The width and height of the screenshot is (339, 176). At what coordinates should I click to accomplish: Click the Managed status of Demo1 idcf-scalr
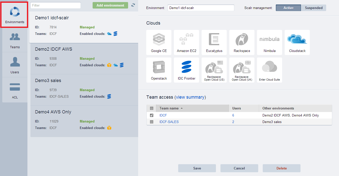[x=87, y=27]
